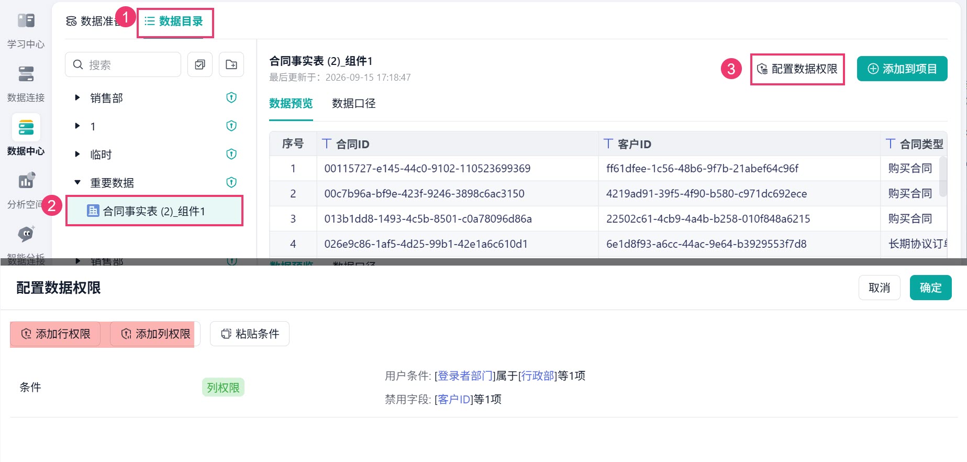Viewport: 967px width, 462px height.
Task: Click the 行政部 link
Action: [x=538, y=376]
